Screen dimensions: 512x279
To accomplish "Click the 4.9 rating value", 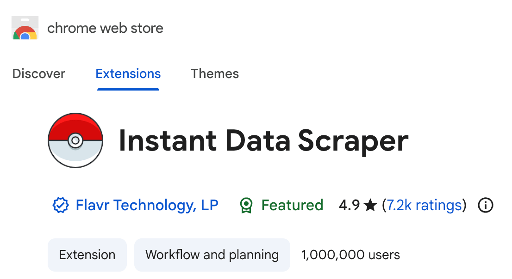I will tap(349, 206).
